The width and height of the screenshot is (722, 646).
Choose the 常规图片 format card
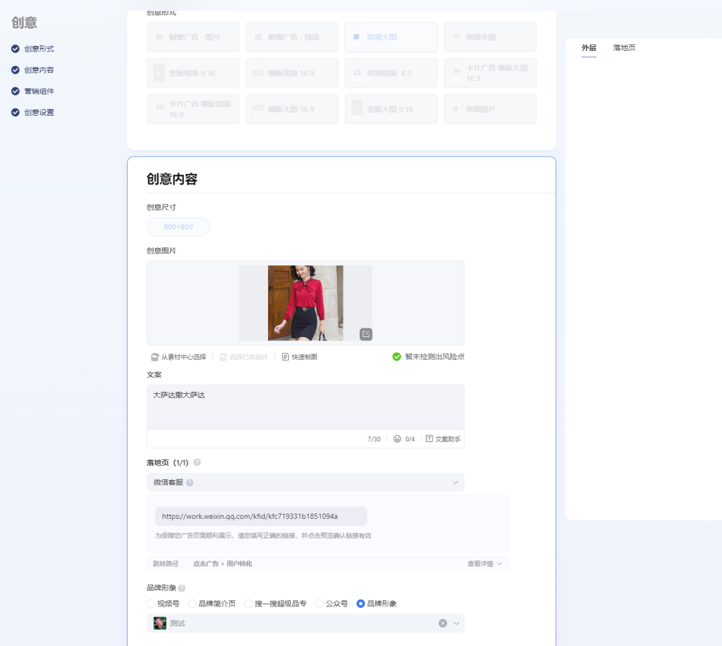[x=490, y=109]
